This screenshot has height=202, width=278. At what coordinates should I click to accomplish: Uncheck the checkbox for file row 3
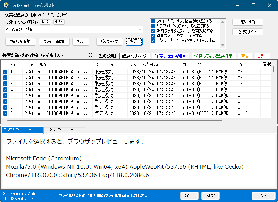pyautogui.click(x=5, y=84)
